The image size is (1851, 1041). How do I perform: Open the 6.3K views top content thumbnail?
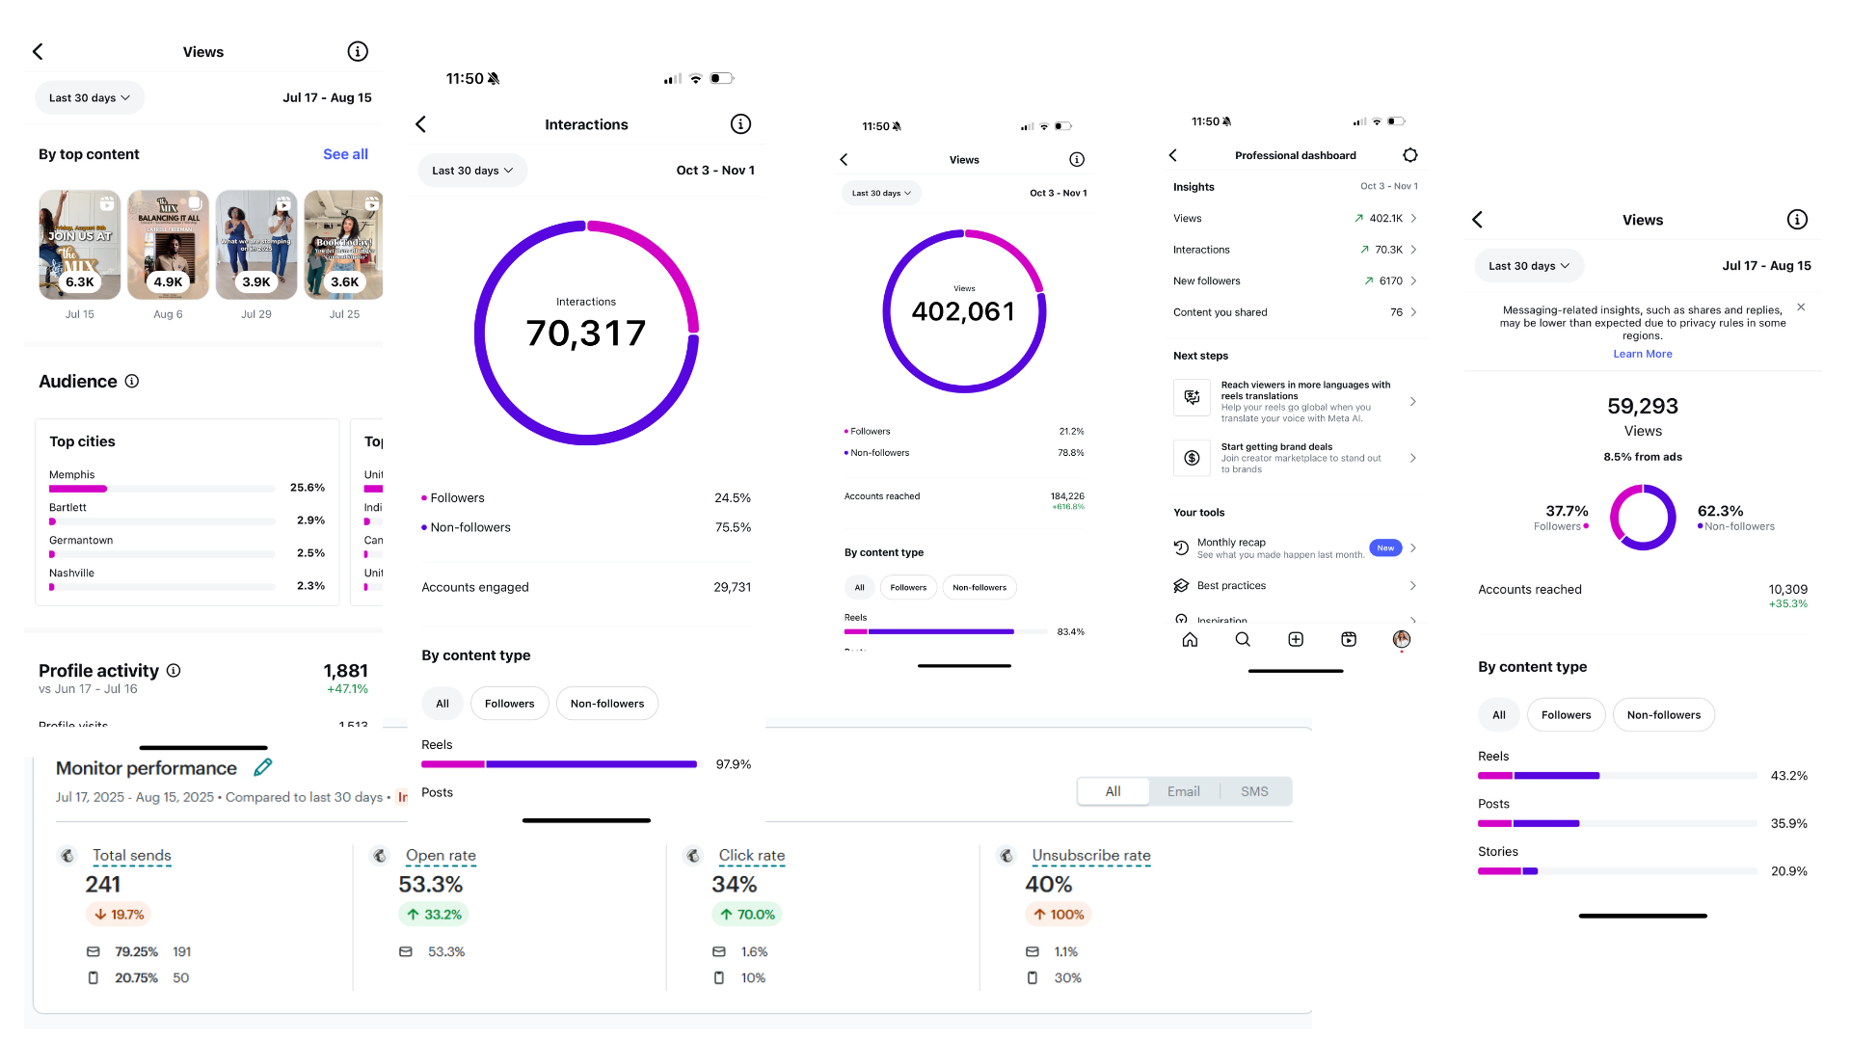tap(80, 245)
